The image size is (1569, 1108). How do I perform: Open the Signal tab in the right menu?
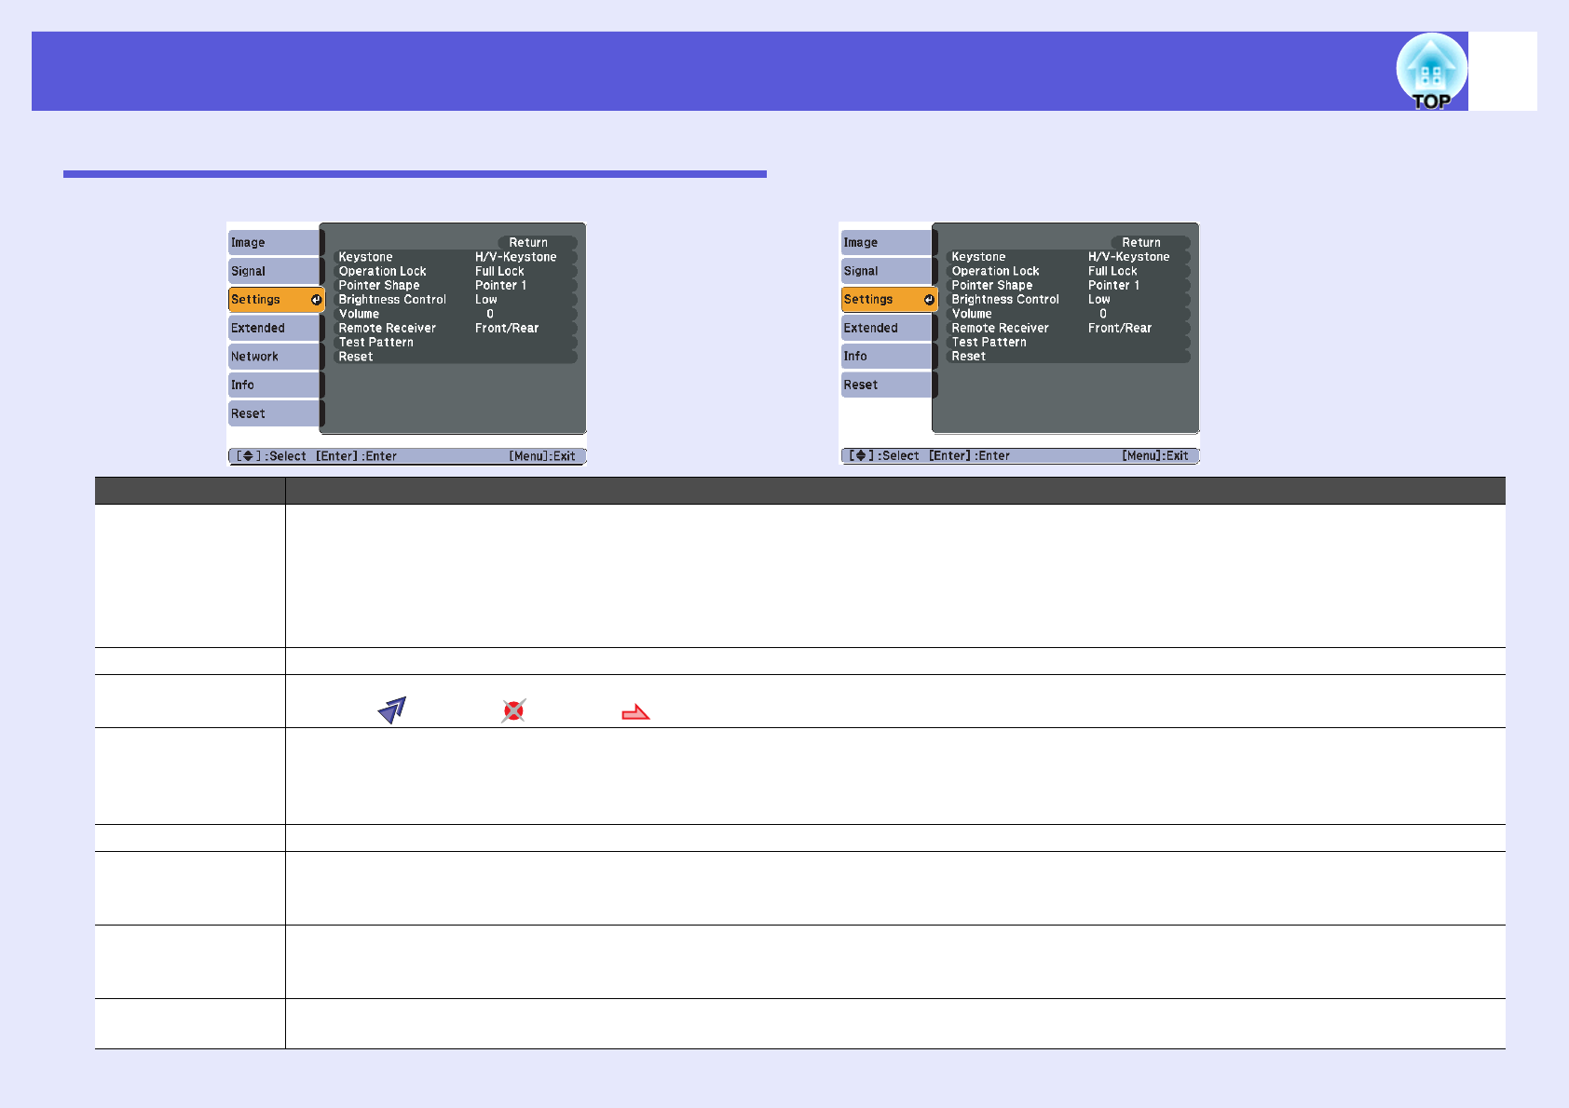pyautogui.click(x=887, y=271)
